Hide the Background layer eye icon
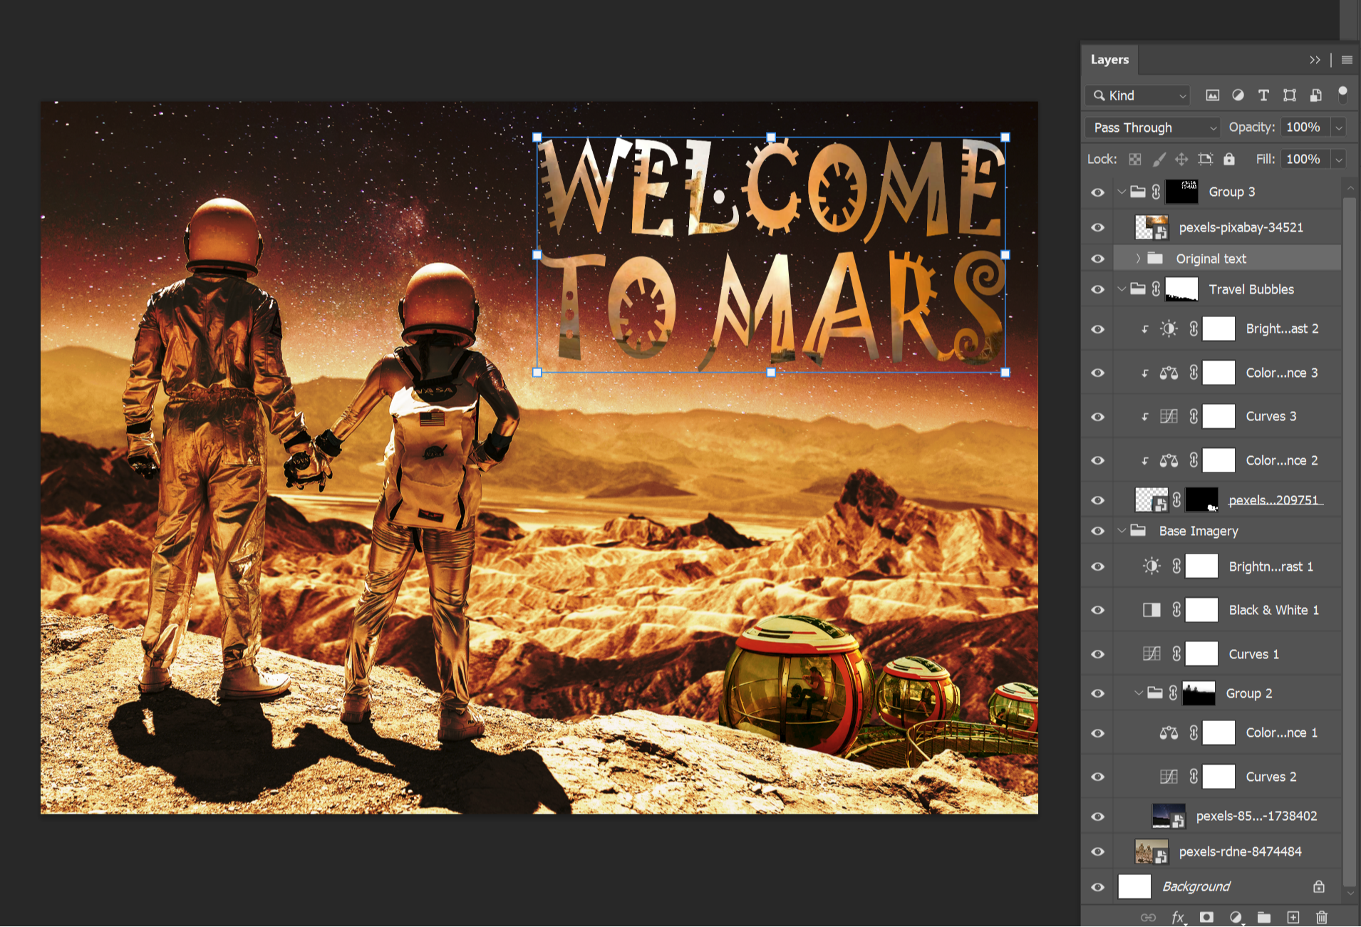 [x=1098, y=887]
